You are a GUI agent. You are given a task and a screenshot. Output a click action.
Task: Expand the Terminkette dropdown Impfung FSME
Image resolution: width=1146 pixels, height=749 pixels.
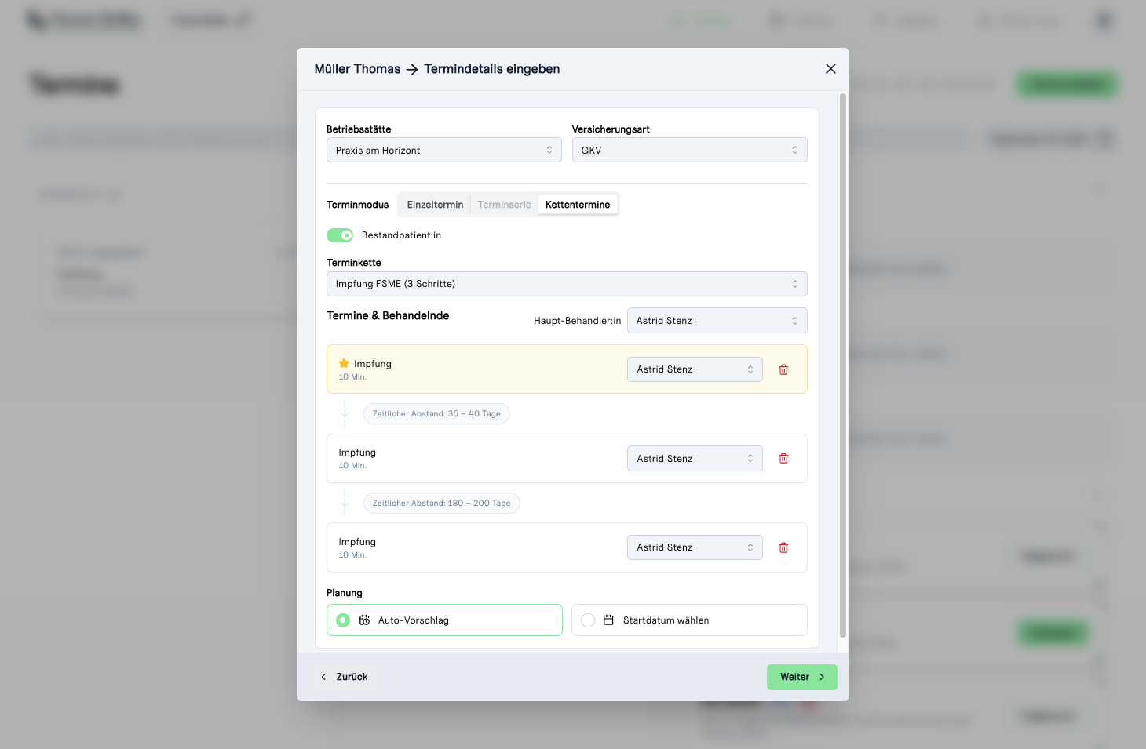[x=567, y=284]
